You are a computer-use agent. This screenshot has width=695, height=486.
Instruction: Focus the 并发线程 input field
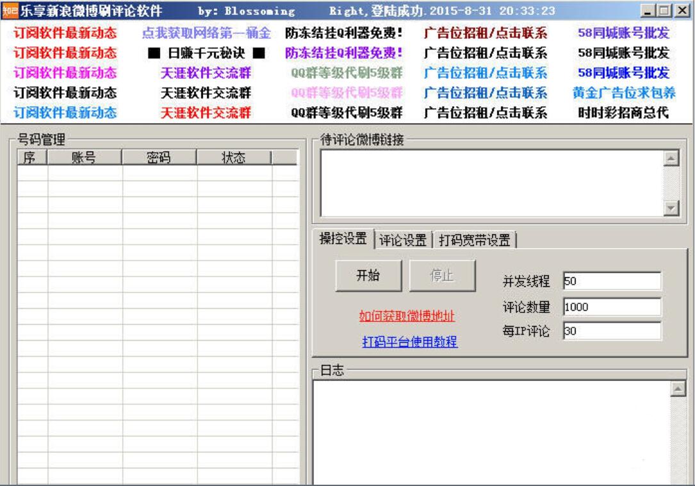tap(610, 281)
